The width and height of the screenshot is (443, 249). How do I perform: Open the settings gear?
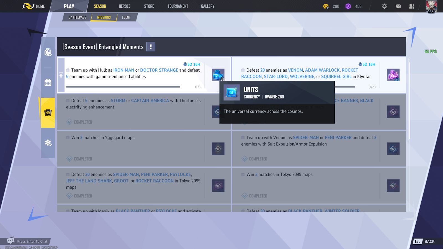coord(384,6)
